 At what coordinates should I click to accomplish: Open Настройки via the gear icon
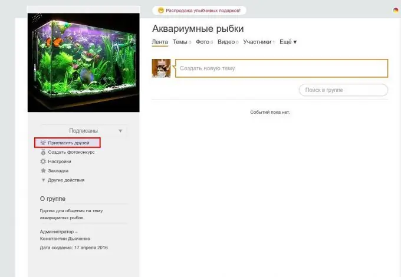42,161
